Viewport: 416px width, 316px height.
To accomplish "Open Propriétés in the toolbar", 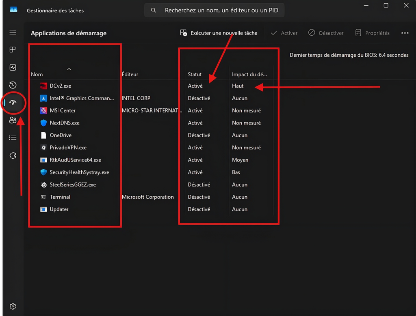I will pos(372,33).
